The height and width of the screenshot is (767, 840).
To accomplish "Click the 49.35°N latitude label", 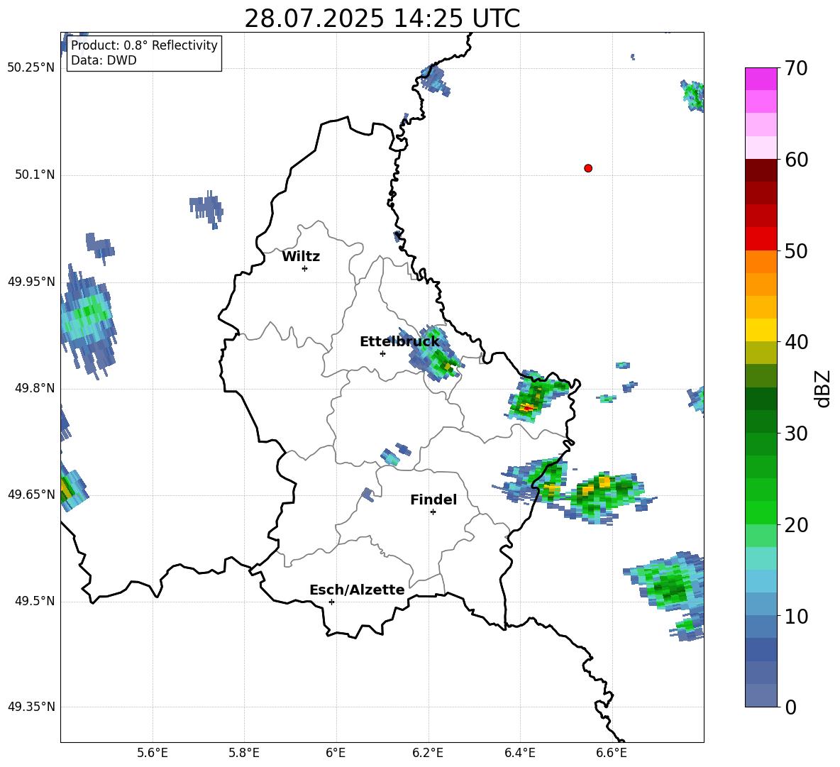I will coord(31,707).
